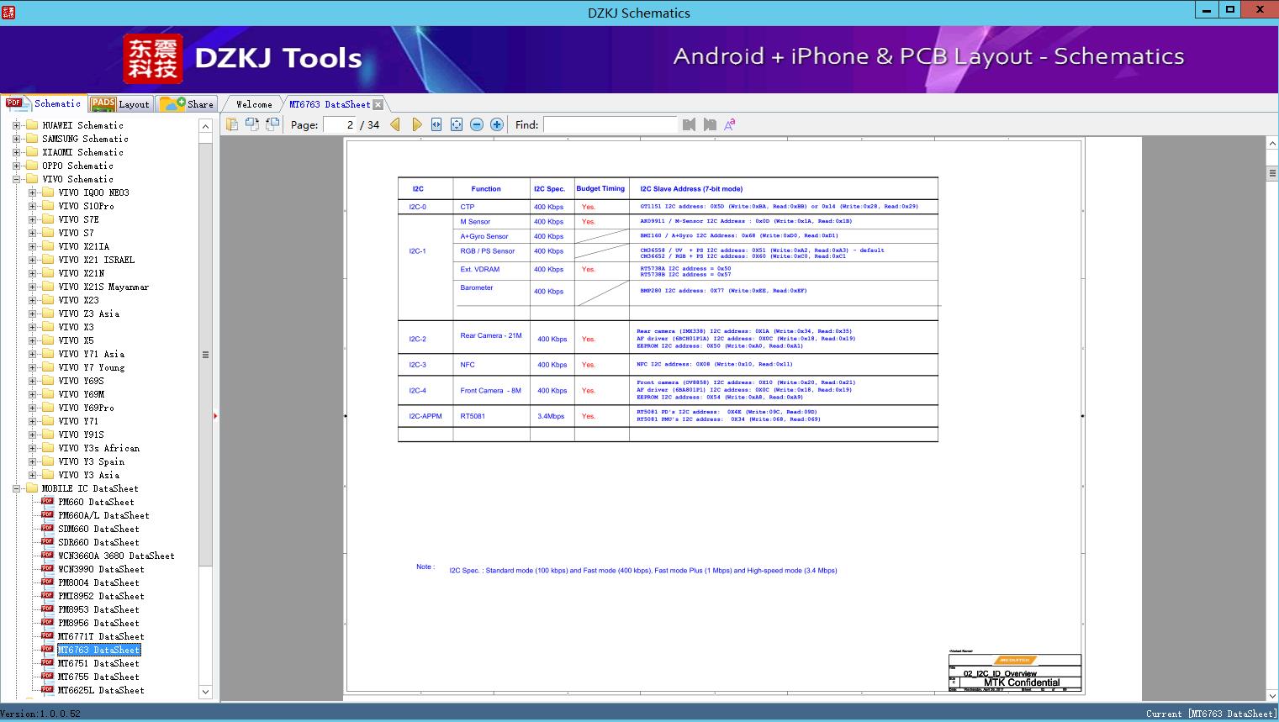Viewport: 1279px width, 722px height.
Task: Select the SAMSUNG Schematic tree item
Action: coord(85,139)
